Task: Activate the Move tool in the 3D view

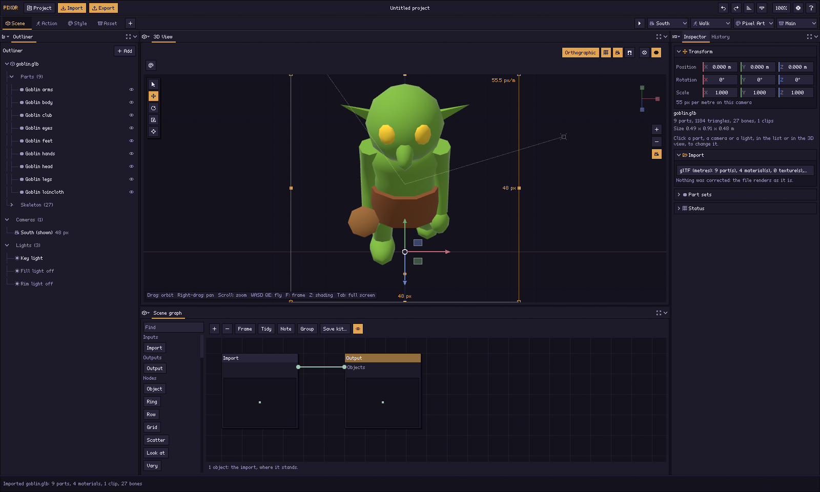Action: [x=153, y=96]
